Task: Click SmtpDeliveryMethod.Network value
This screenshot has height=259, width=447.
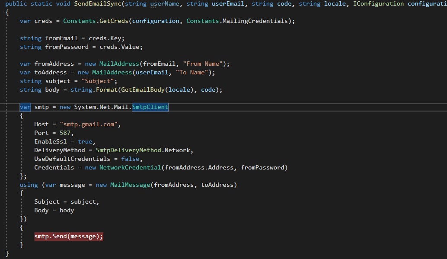Action: pos(143,150)
